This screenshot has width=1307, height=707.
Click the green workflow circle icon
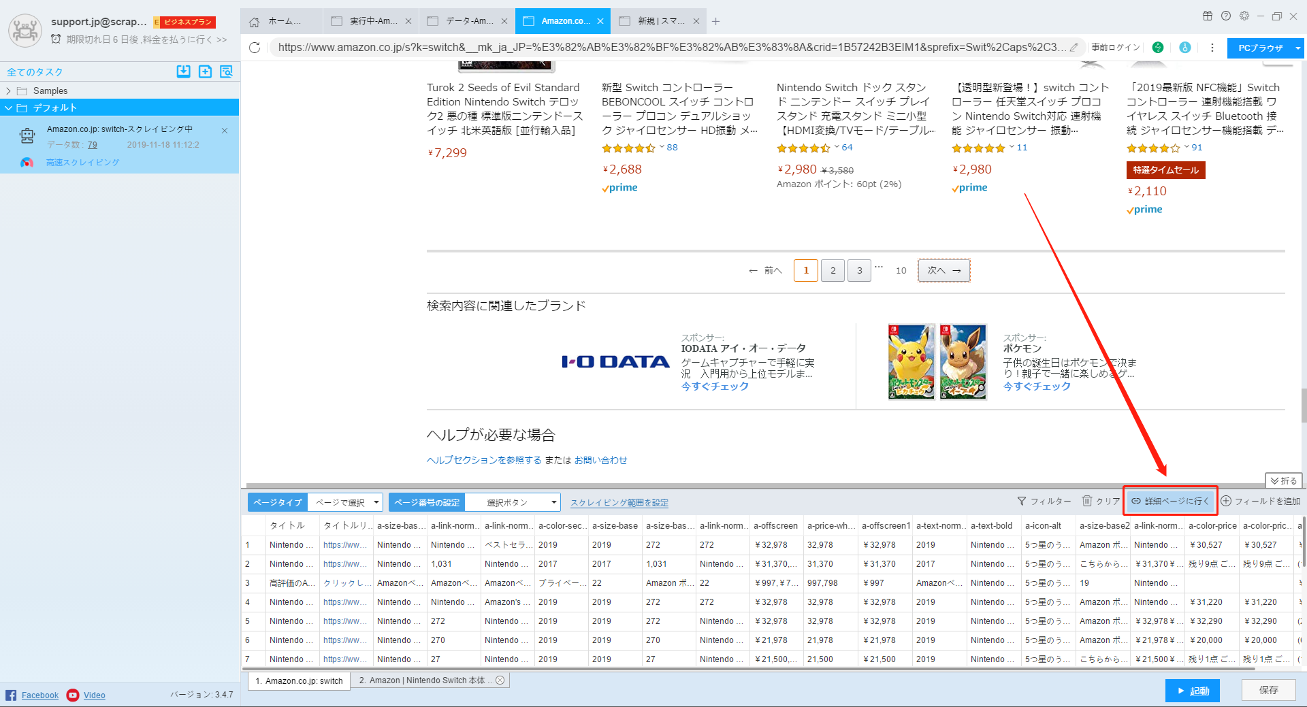tap(1158, 48)
